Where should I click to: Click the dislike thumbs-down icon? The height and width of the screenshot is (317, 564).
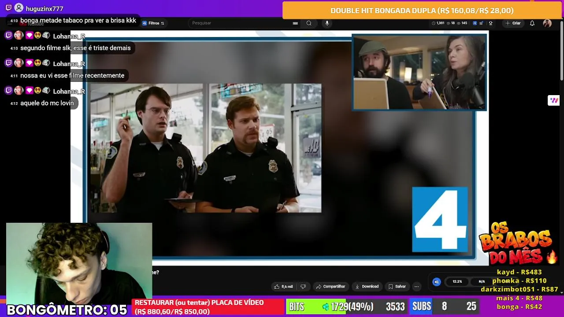(x=303, y=287)
